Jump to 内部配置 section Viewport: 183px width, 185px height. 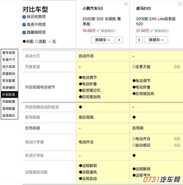click(9, 102)
